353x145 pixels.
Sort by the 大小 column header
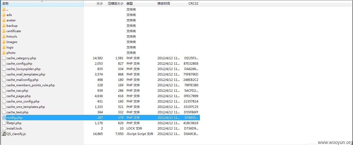(94, 3)
